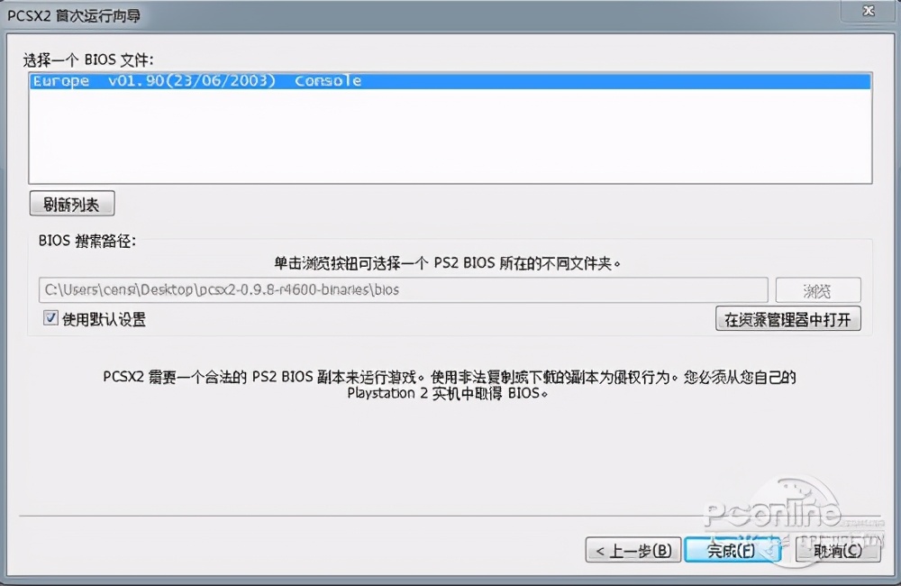Enable default configuration settings
The width and height of the screenshot is (901, 586).
coord(51,318)
